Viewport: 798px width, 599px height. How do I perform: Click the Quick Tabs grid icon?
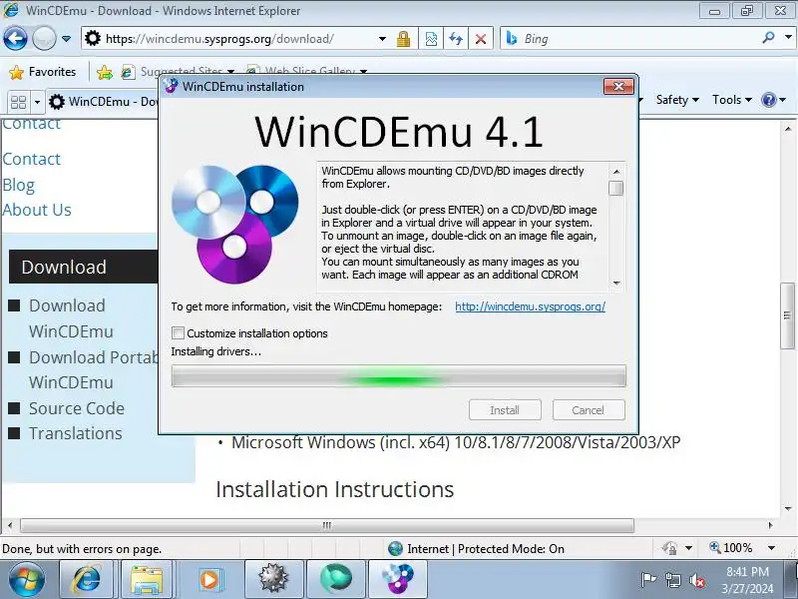click(18, 102)
